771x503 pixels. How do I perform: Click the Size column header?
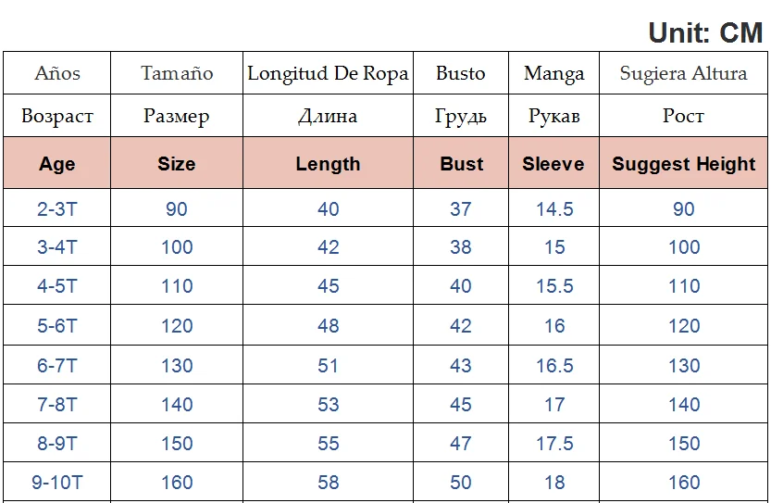point(177,163)
